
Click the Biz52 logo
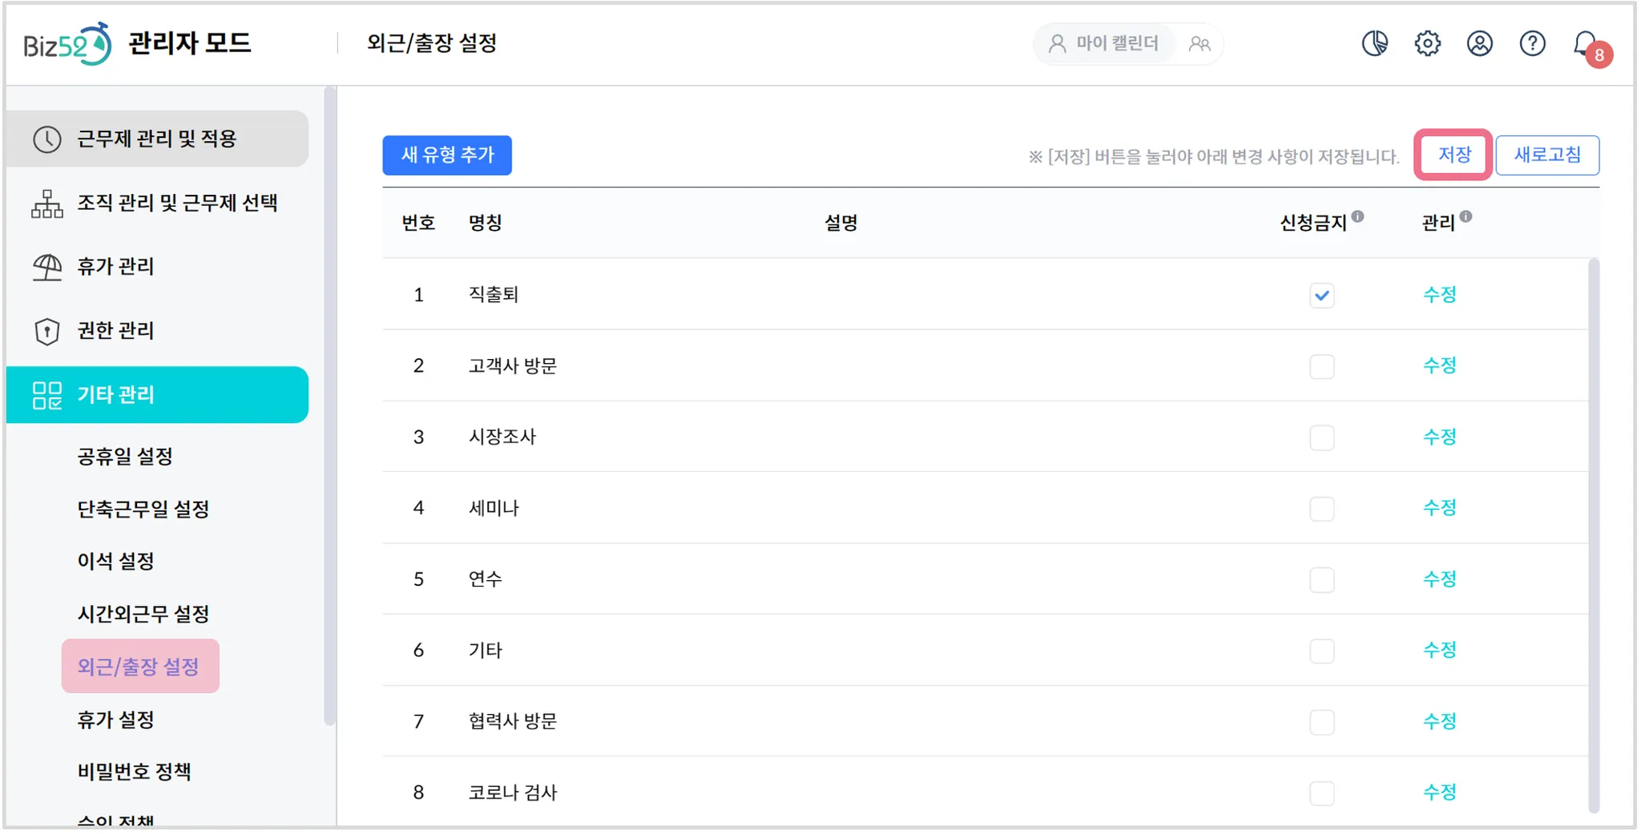coord(67,44)
